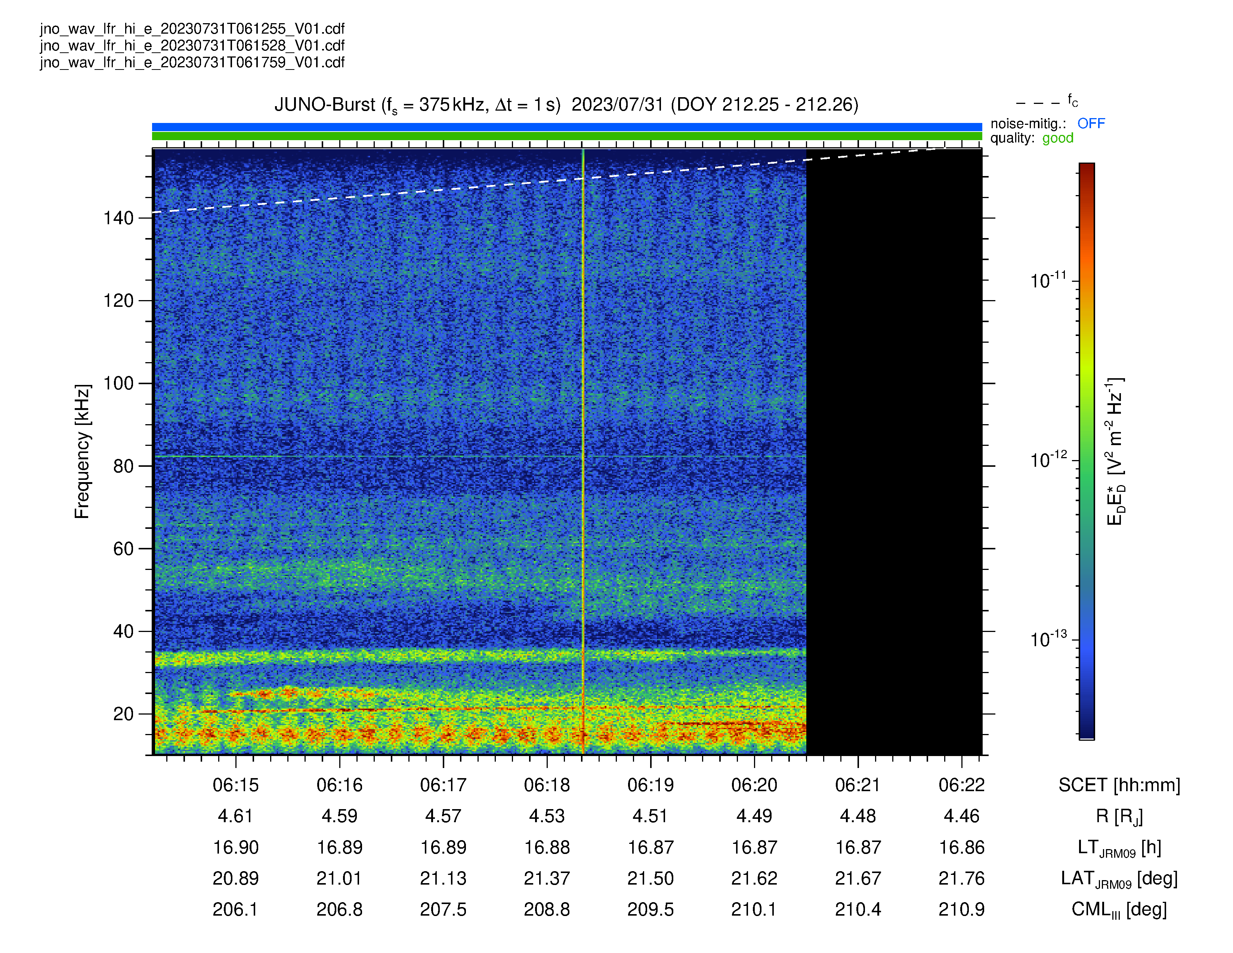
Task: Click the JUNO-Burst plot title
Action: point(566,105)
